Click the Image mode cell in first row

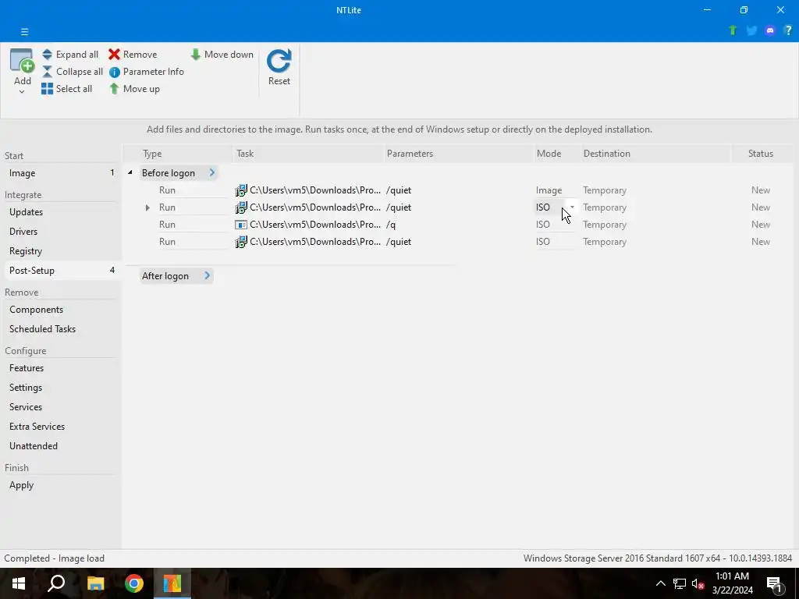click(549, 190)
